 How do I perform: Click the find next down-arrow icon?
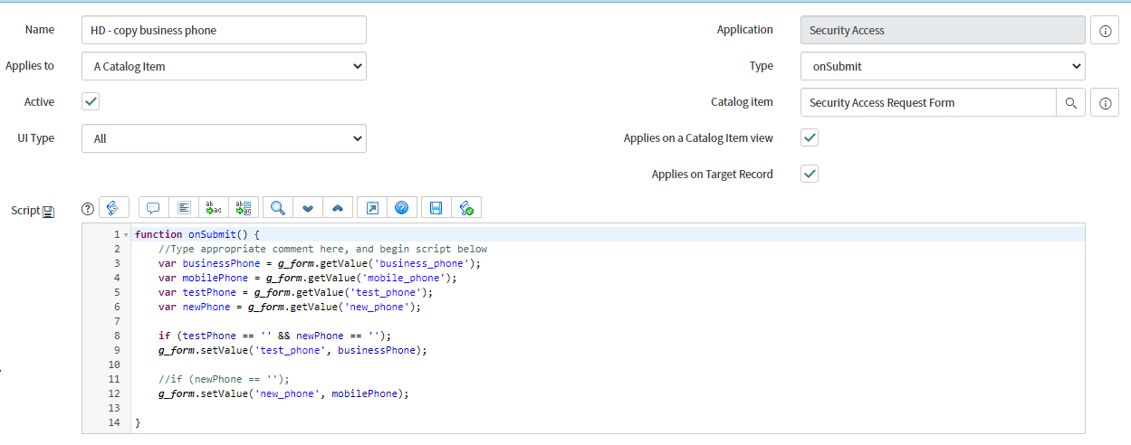308,208
